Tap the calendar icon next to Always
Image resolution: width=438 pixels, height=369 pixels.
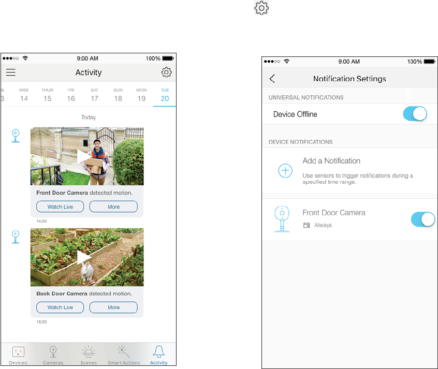(x=306, y=225)
